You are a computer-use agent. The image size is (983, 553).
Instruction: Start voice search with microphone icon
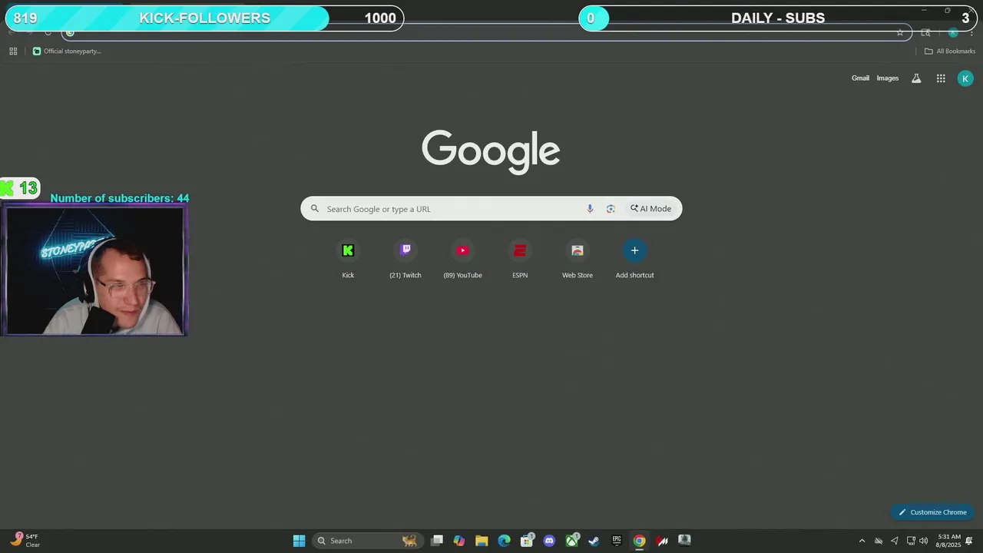(590, 209)
